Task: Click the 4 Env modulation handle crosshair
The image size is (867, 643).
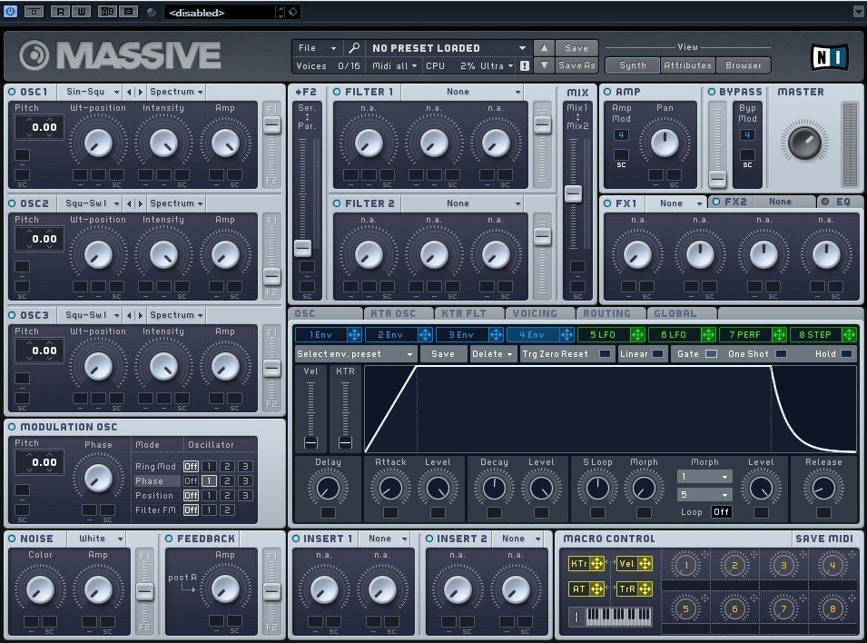Action: [567, 335]
